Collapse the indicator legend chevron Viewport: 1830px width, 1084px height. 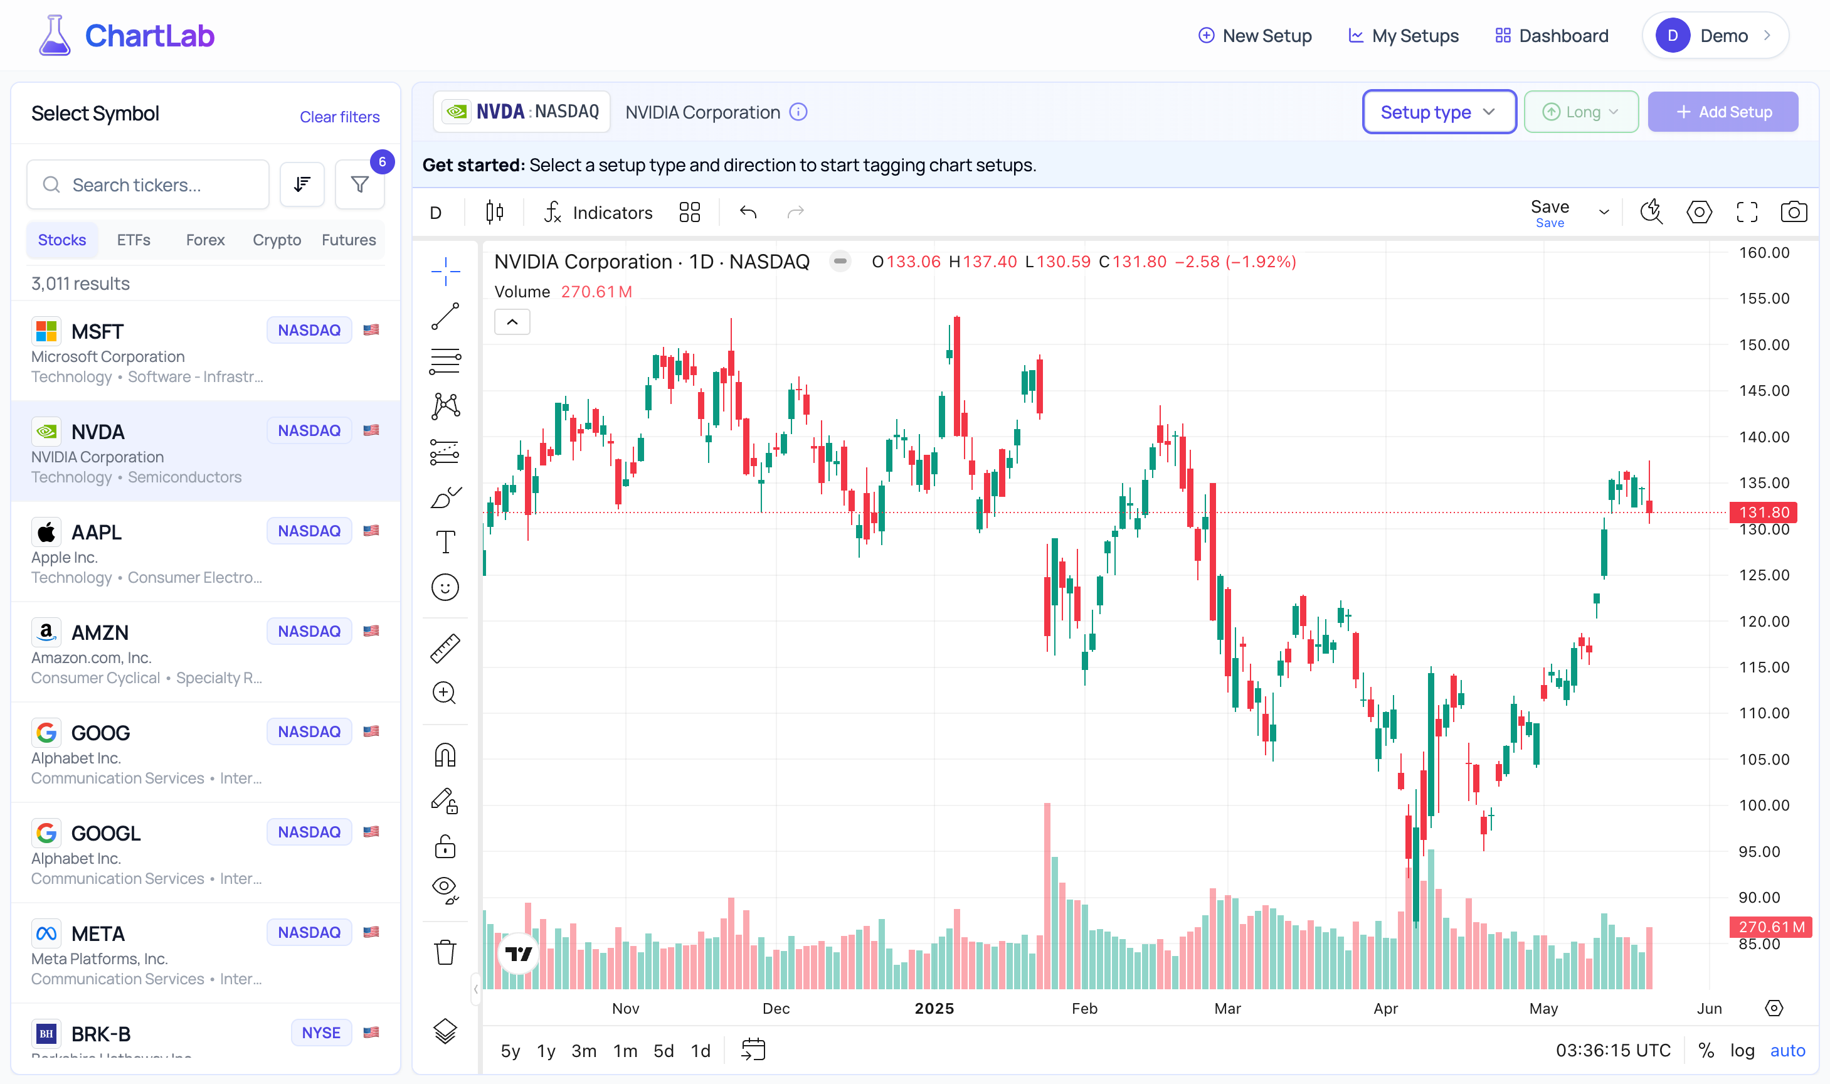pos(512,322)
